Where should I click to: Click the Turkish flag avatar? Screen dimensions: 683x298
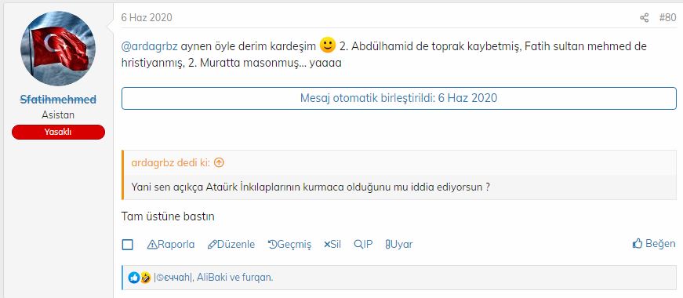pos(58,49)
